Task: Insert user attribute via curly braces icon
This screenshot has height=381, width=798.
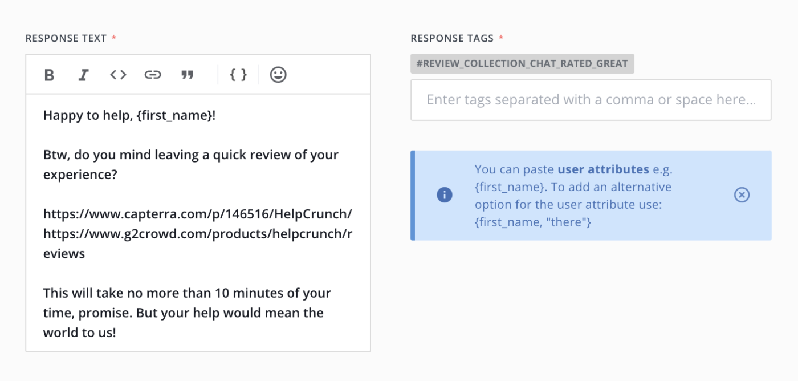Action: click(x=238, y=75)
